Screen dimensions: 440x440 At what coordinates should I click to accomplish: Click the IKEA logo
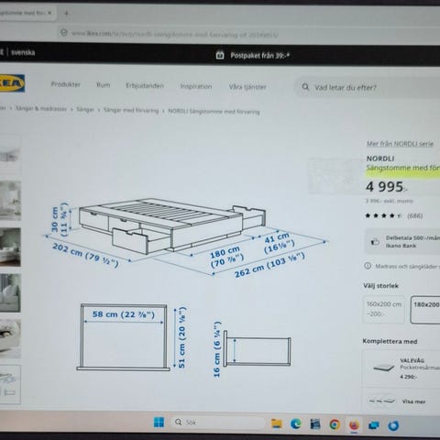[x=12, y=83]
